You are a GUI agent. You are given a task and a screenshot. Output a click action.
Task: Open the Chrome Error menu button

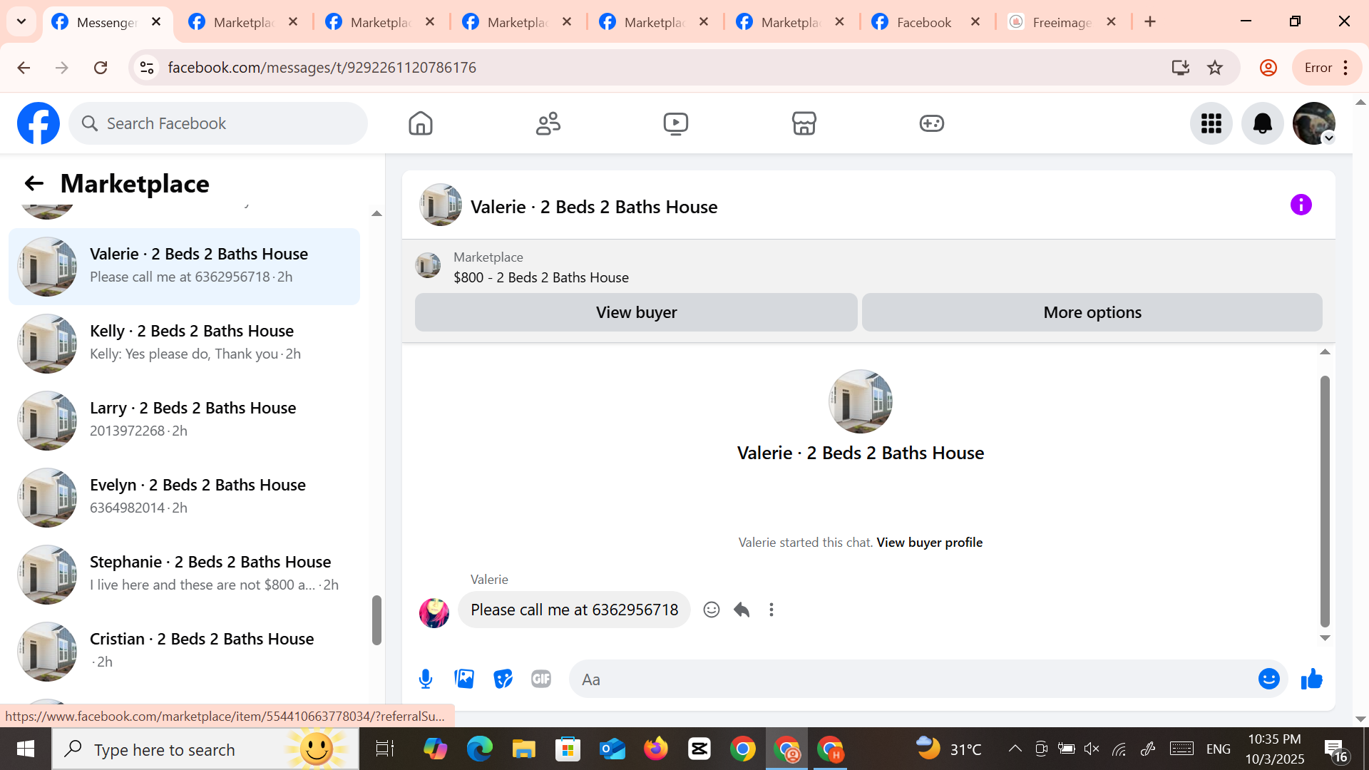(x=1327, y=68)
